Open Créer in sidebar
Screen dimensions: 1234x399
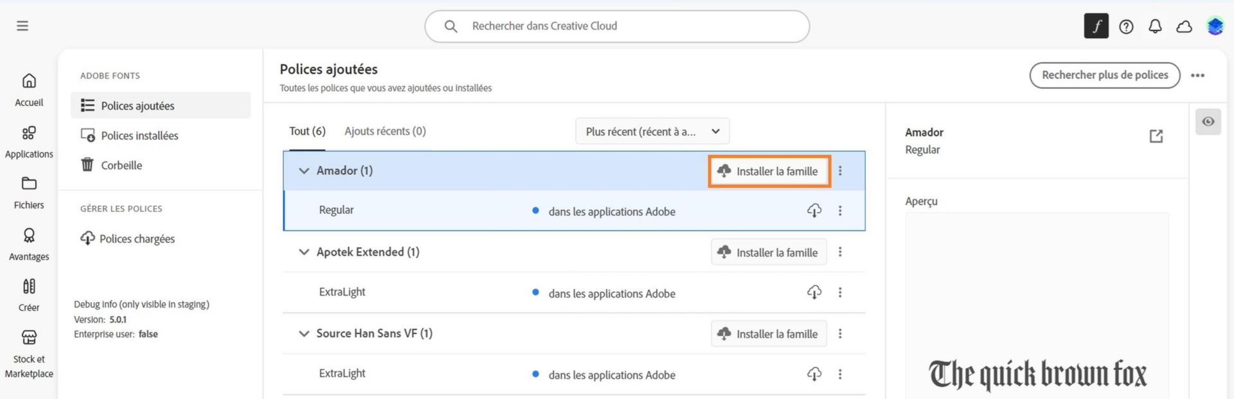(x=29, y=295)
